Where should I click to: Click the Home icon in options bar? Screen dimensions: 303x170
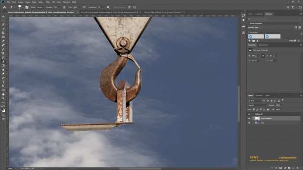coord(4,7)
